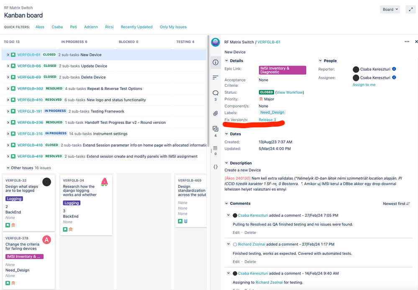Collapse the People section
The height and width of the screenshot is (290, 418).
(320, 61)
